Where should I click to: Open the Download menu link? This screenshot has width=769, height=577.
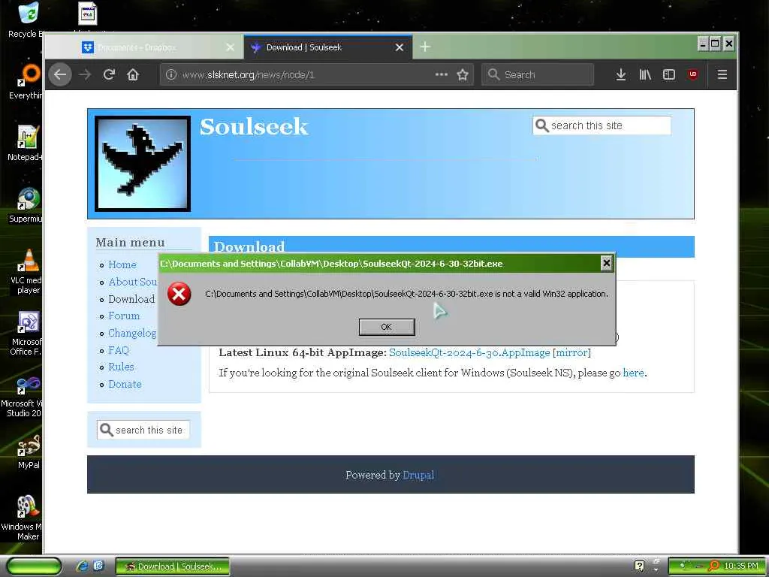coord(131,299)
